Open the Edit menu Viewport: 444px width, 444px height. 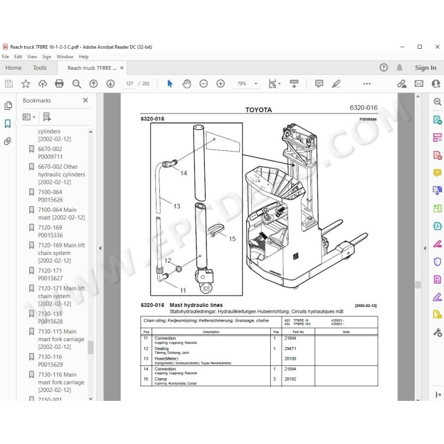point(18,56)
